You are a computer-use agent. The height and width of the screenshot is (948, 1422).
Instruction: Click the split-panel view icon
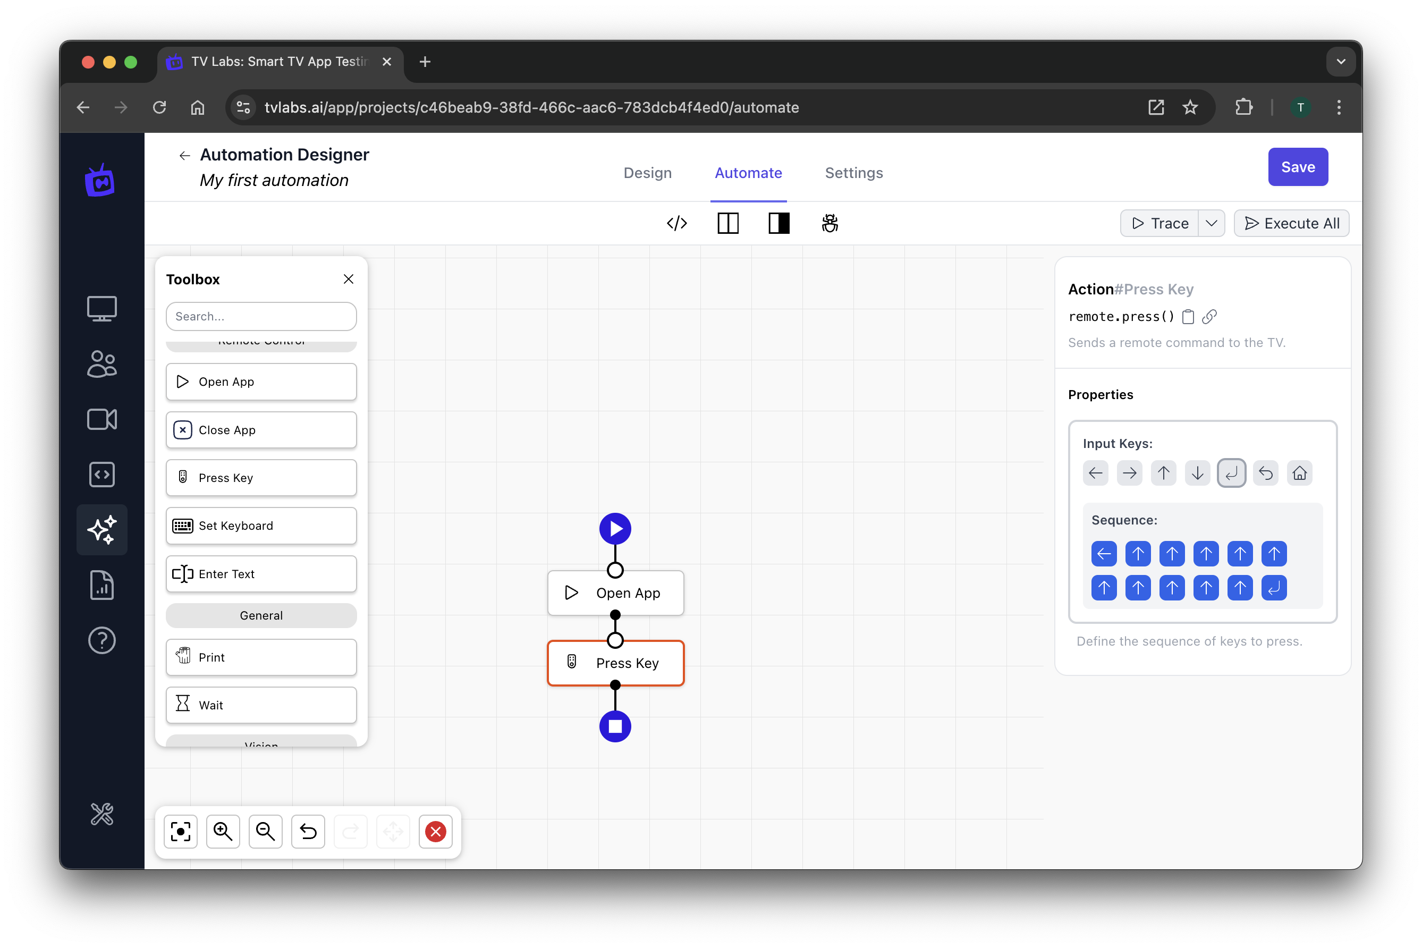coord(728,223)
